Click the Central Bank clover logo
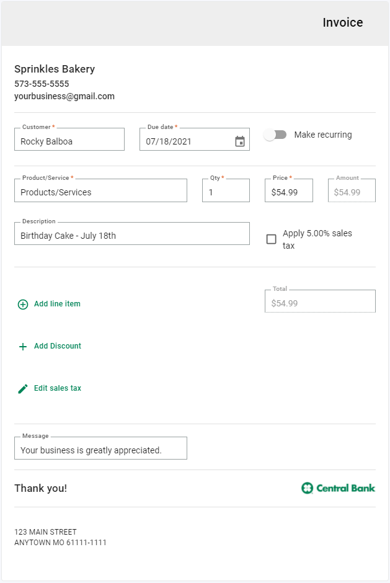 [x=307, y=488]
